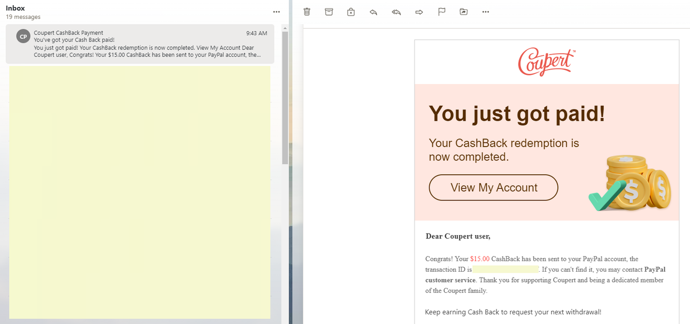
Task: Forward this email message
Action: pos(419,12)
